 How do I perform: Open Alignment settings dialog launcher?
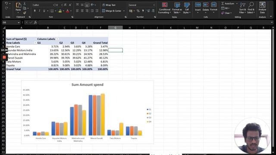125,17
